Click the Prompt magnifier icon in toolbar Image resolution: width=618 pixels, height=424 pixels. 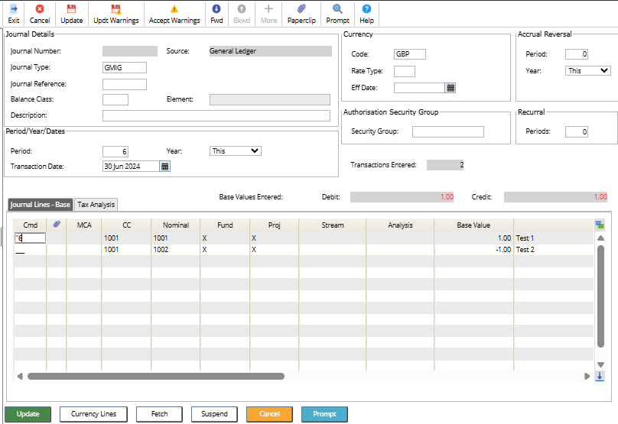point(337,9)
